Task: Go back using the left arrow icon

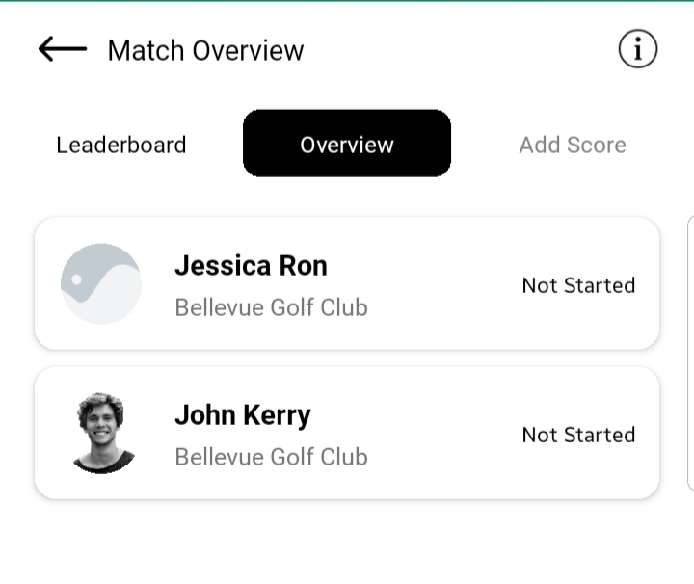Action: (63, 49)
